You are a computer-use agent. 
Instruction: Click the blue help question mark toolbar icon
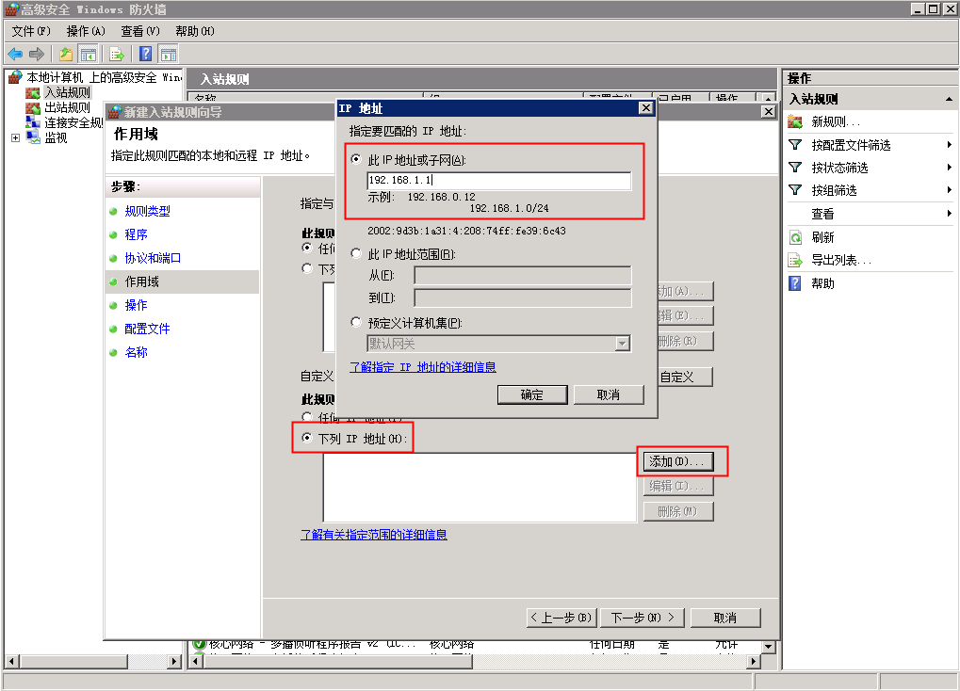(146, 54)
